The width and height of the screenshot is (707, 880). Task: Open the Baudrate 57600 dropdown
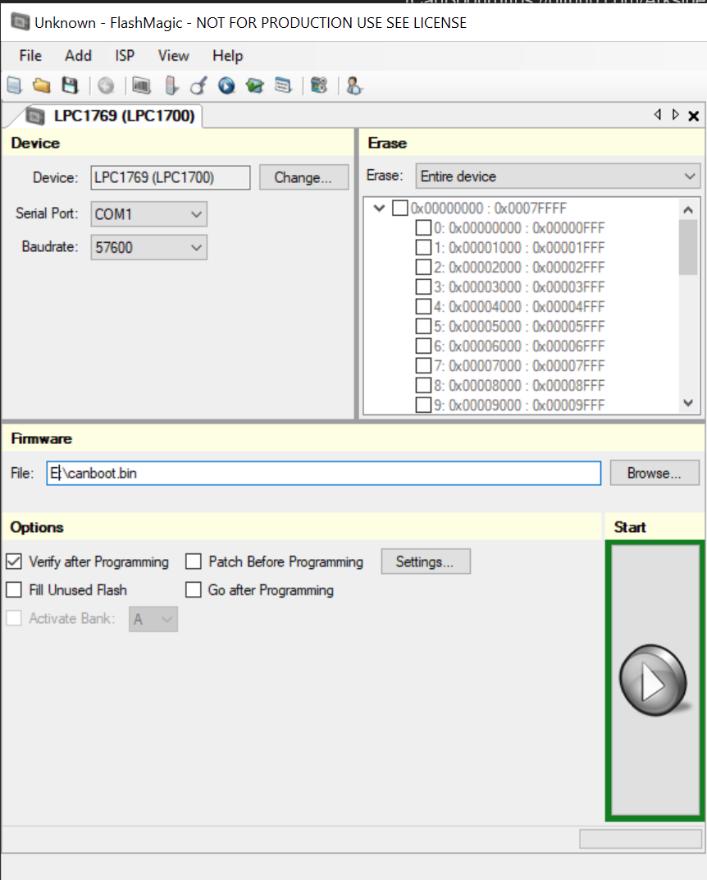pos(148,247)
